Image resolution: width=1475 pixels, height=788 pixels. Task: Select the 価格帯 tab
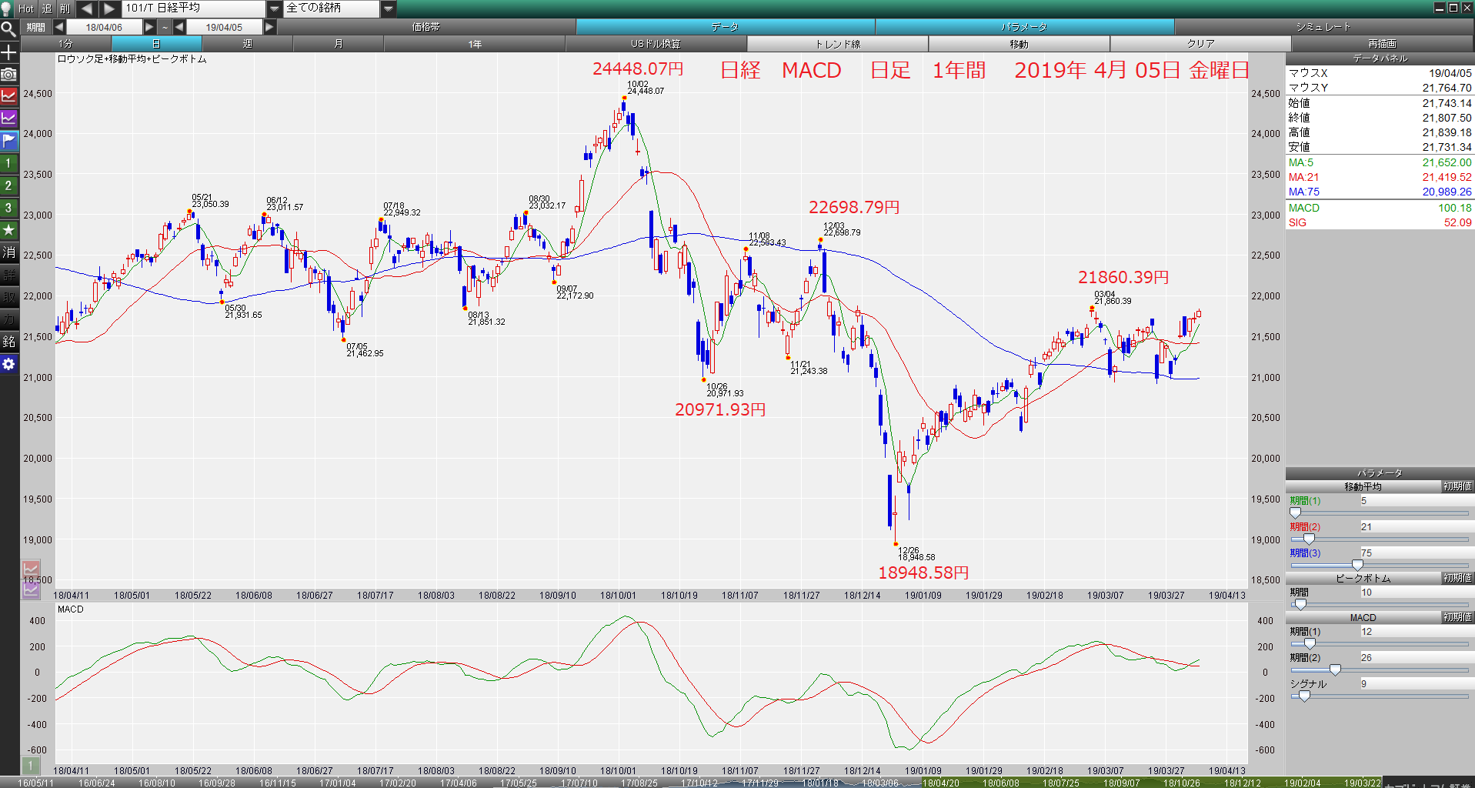pos(425,27)
